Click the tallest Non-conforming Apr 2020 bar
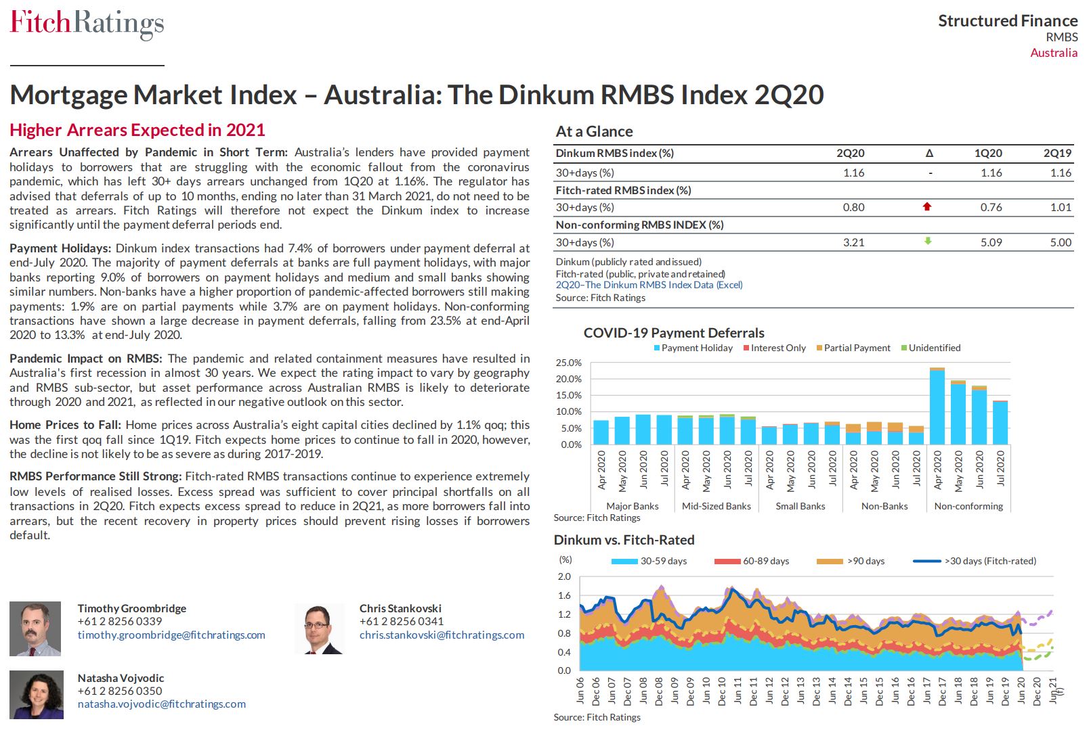Image resolution: width=1089 pixels, height=730 pixels. (937, 407)
